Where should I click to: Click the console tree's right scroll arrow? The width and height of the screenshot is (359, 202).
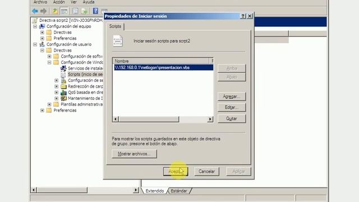[x=136, y=190]
